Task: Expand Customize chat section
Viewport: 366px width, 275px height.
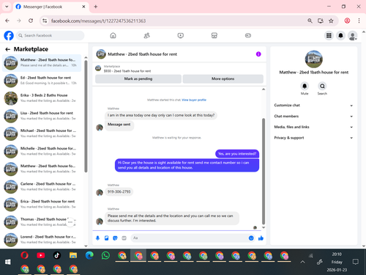Action: (313, 106)
